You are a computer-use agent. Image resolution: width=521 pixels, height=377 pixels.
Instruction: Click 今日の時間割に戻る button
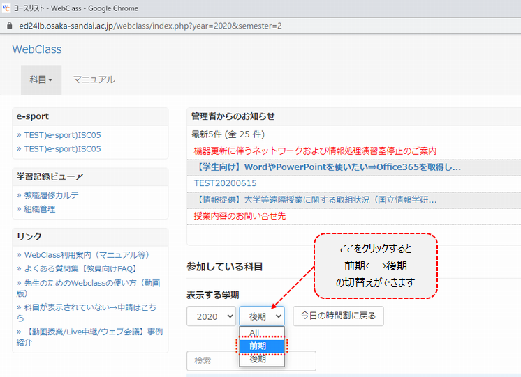pos(338,316)
